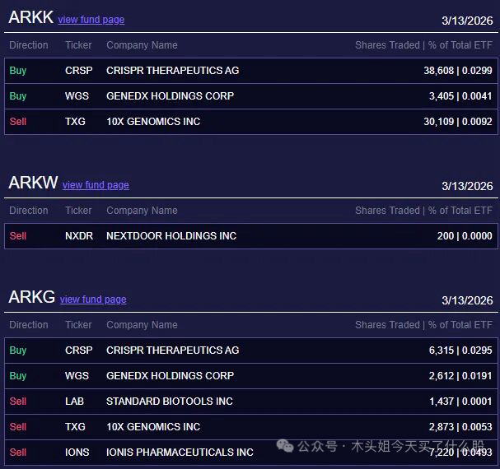Image resolution: width=500 pixels, height=469 pixels.
Task: Click Buy direction in ARKK CRSP row
Action: [18, 71]
